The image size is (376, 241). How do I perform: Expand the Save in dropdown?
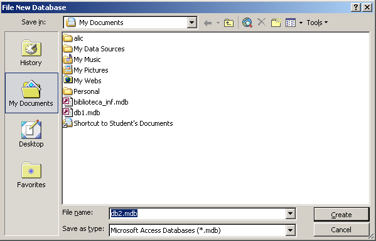click(191, 23)
